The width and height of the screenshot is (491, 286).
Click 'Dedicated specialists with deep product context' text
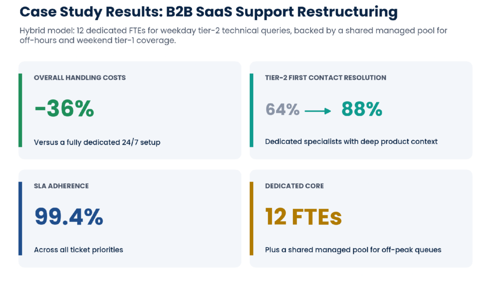[351, 141]
